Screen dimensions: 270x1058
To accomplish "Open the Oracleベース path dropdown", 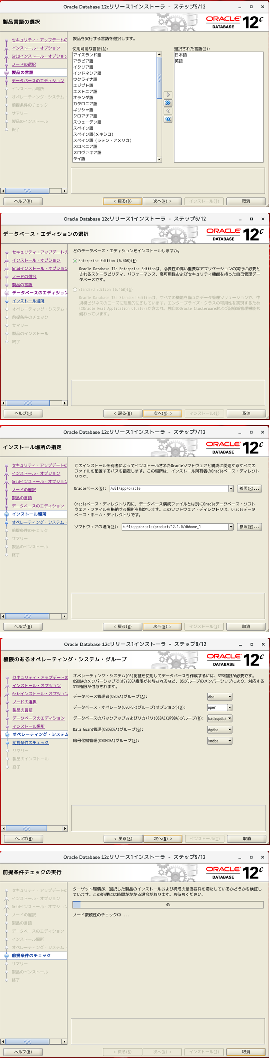I will (x=231, y=488).
